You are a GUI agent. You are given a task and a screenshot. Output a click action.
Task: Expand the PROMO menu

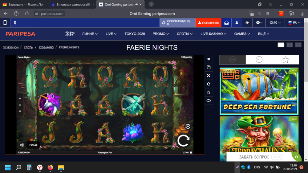pyautogui.click(x=161, y=34)
